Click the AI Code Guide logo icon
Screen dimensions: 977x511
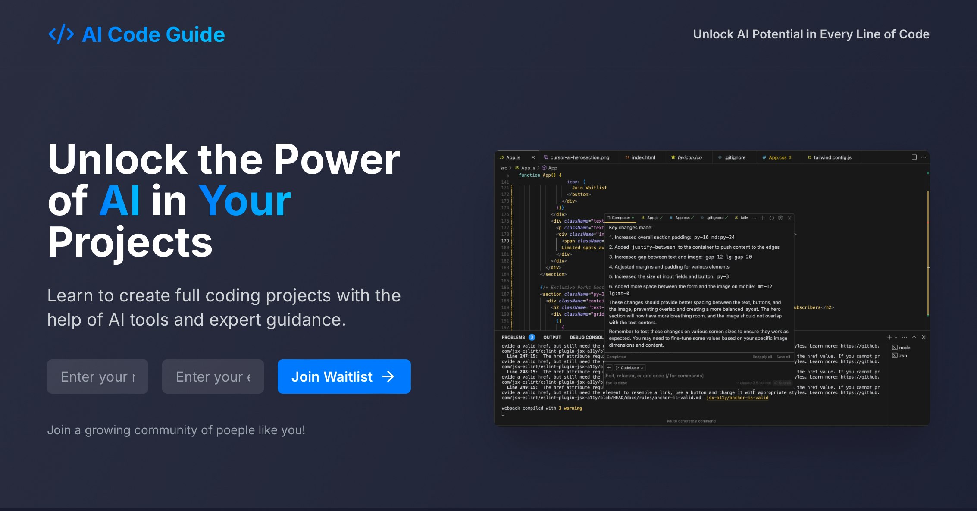tap(62, 34)
